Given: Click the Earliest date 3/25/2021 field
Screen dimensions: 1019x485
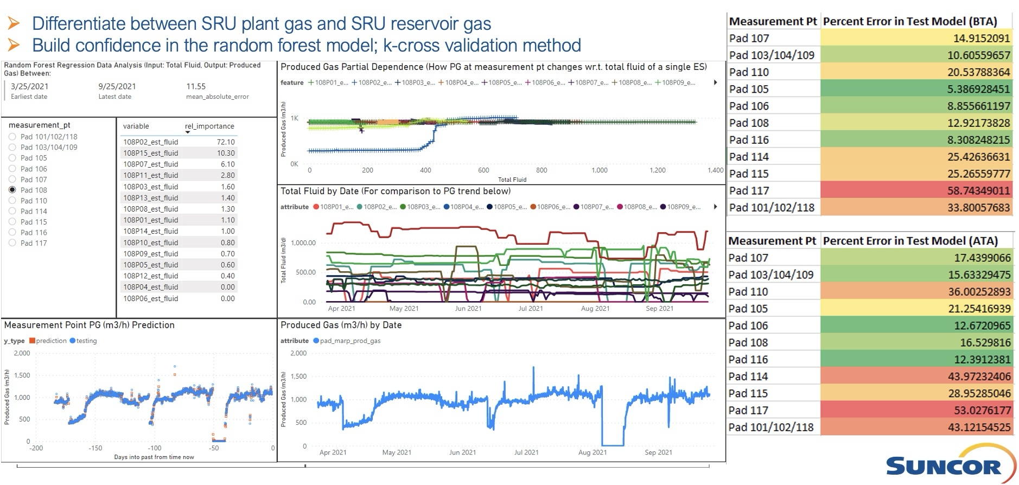Looking at the screenshot, I should [x=29, y=86].
